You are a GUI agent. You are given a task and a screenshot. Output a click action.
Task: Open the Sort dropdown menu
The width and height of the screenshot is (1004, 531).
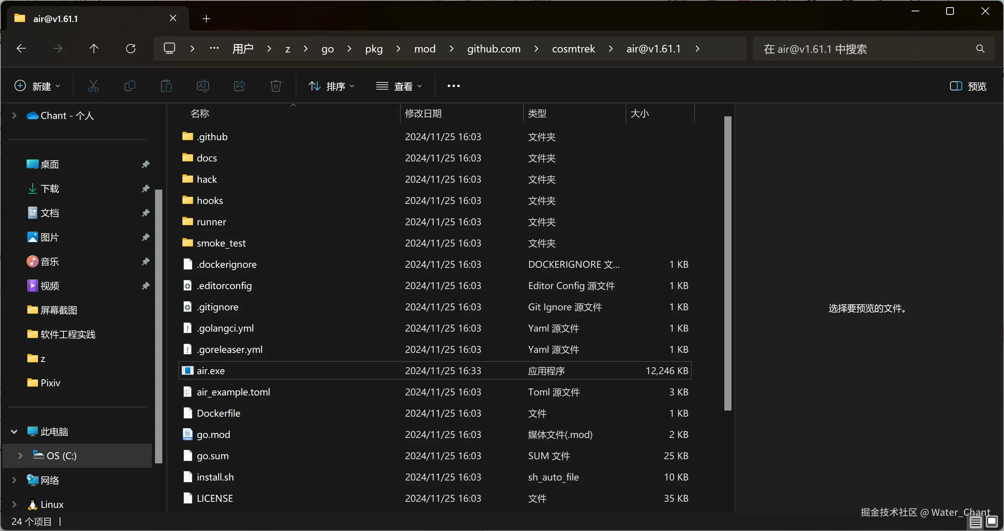[331, 86]
